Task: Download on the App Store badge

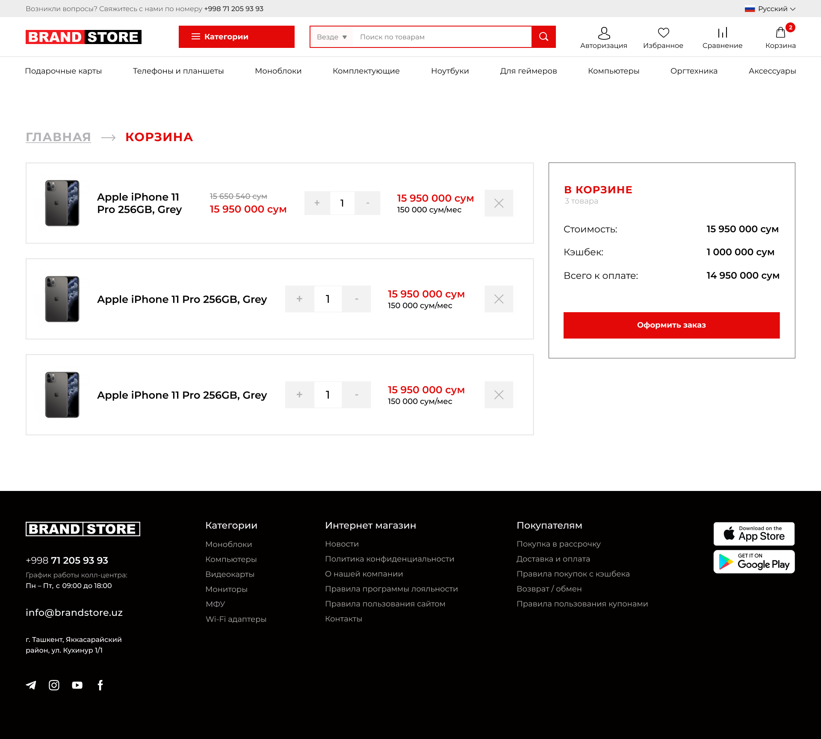Action: click(754, 534)
